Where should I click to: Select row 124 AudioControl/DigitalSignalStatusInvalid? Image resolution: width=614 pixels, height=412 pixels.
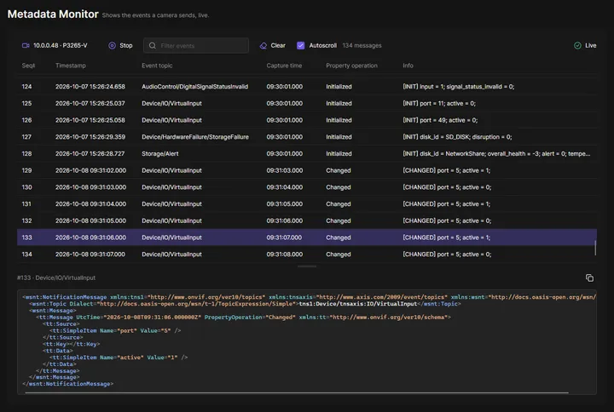307,87
